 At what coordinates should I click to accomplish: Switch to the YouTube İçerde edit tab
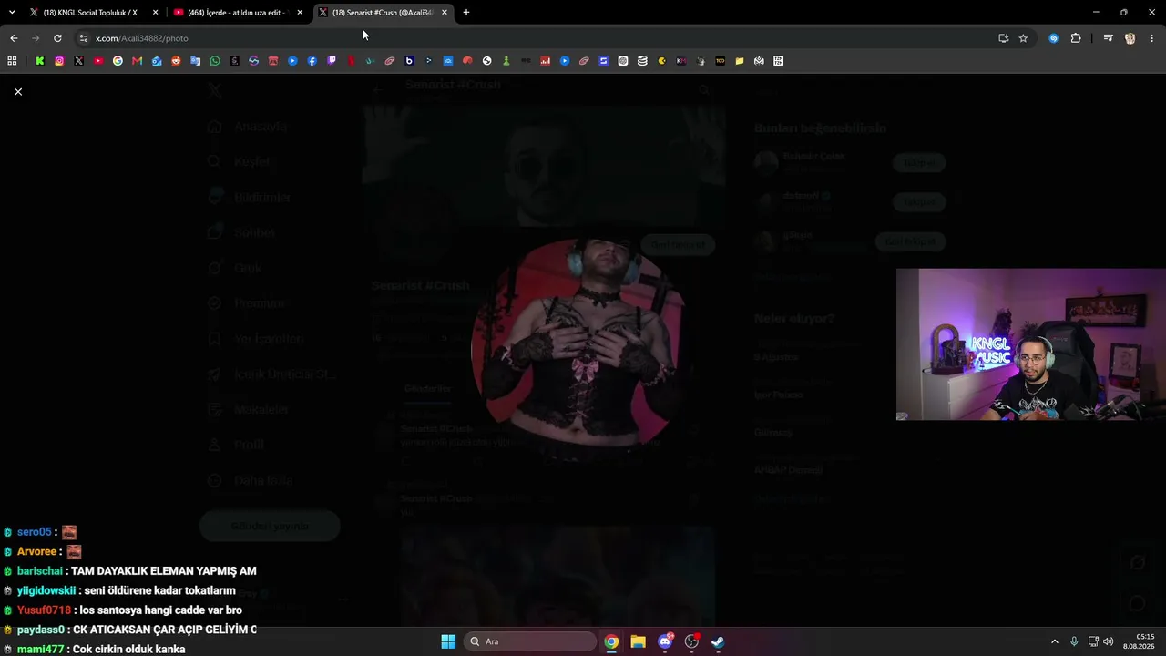[239, 13]
